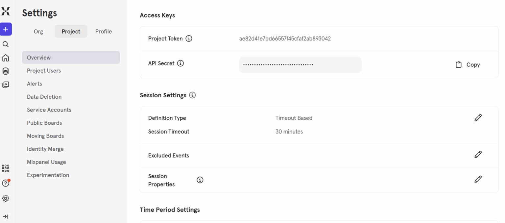505x223 pixels.
Task: Copy the API Secret value
Action: click(x=467, y=64)
